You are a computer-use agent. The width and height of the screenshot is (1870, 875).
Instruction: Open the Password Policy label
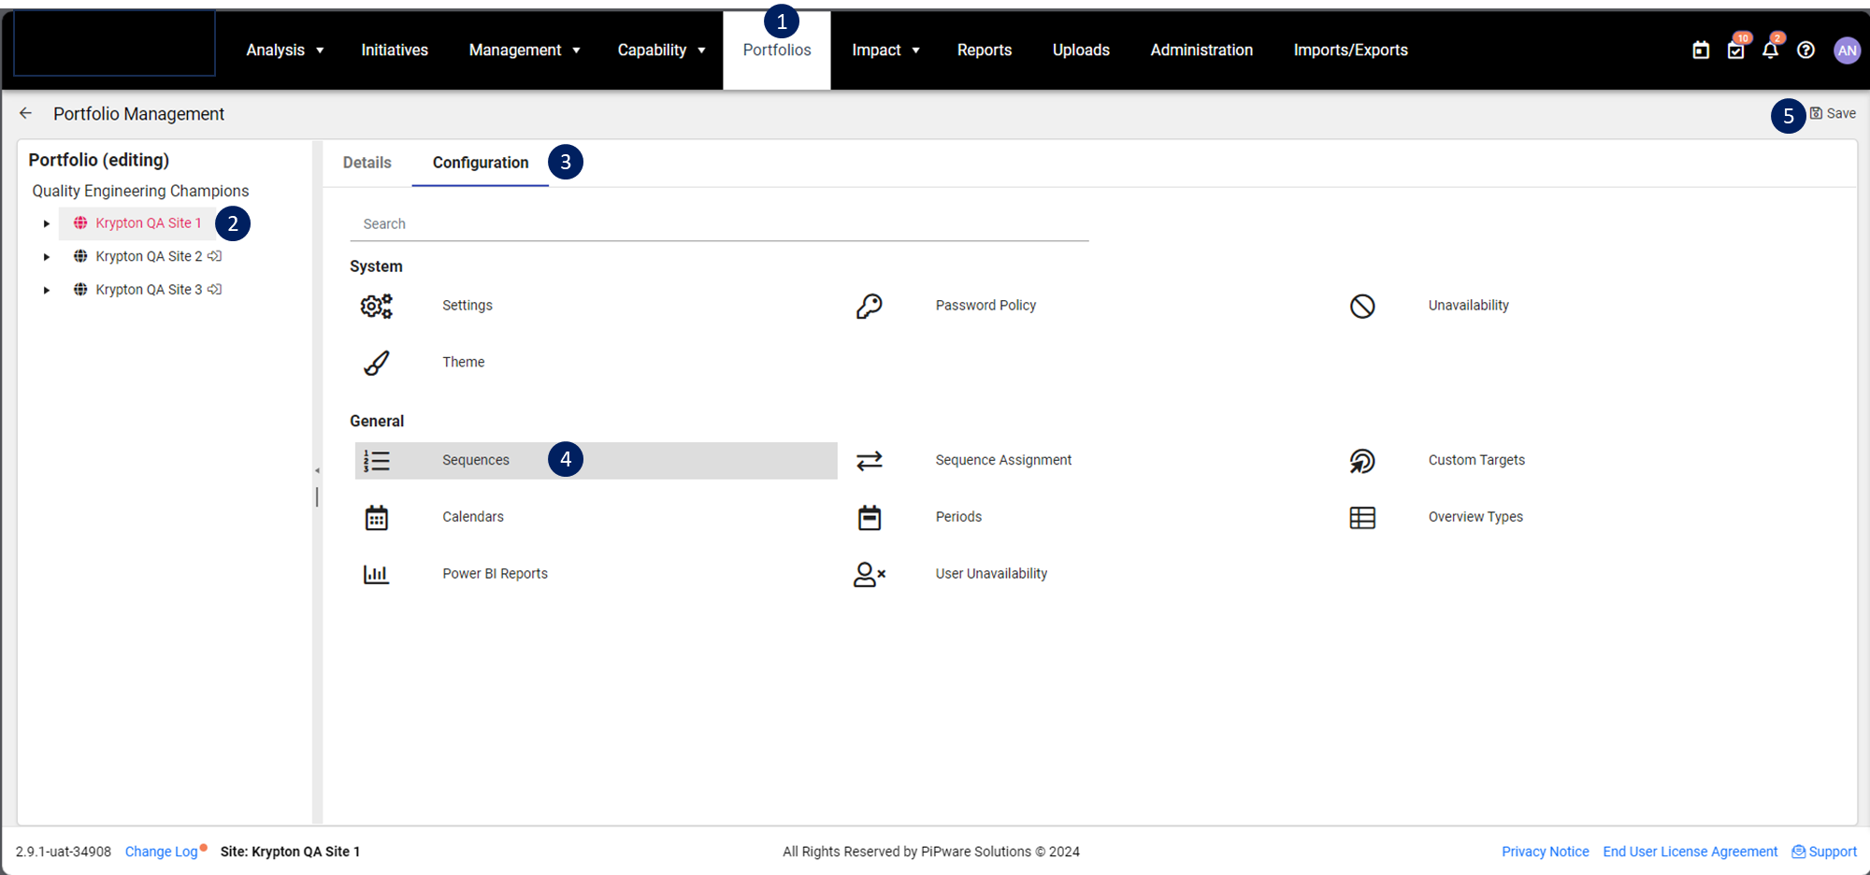pyautogui.click(x=985, y=306)
